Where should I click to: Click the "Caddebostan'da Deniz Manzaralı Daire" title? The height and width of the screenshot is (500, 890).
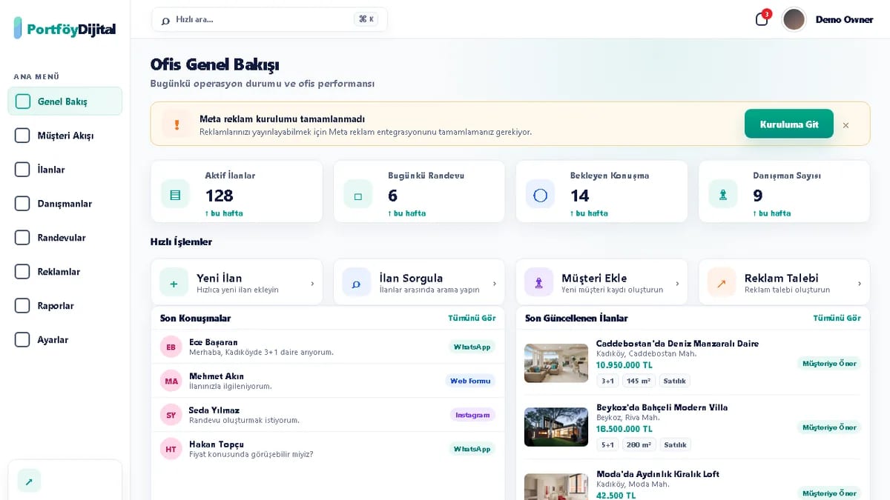677,344
